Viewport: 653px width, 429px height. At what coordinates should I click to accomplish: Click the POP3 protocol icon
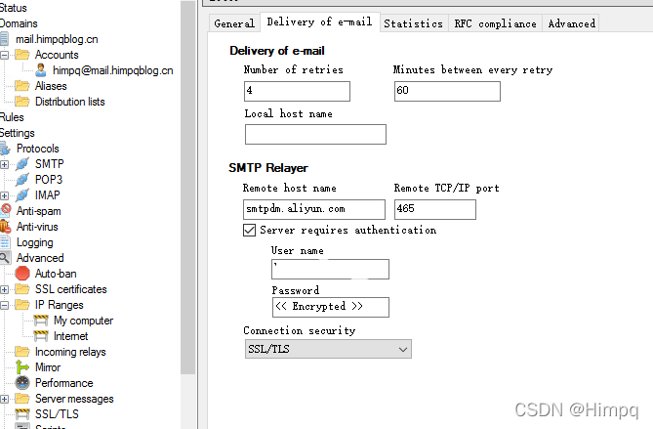pos(22,180)
